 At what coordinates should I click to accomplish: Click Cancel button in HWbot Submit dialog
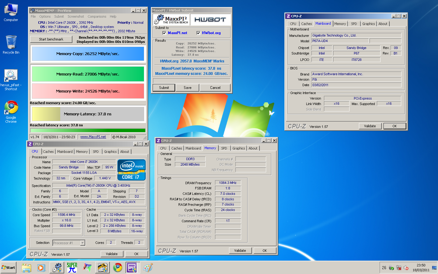pyautogui.click(x=215, y=88)
